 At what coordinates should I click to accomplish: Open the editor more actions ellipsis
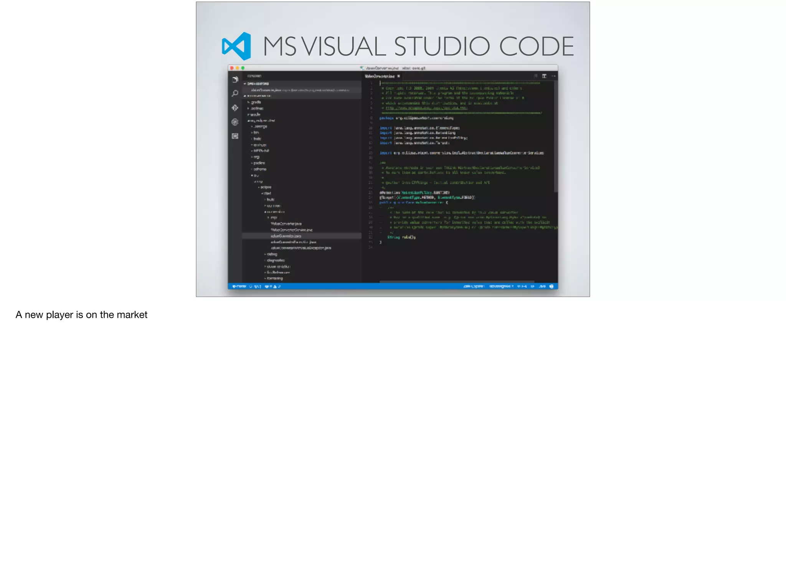(x=553, y=76)
